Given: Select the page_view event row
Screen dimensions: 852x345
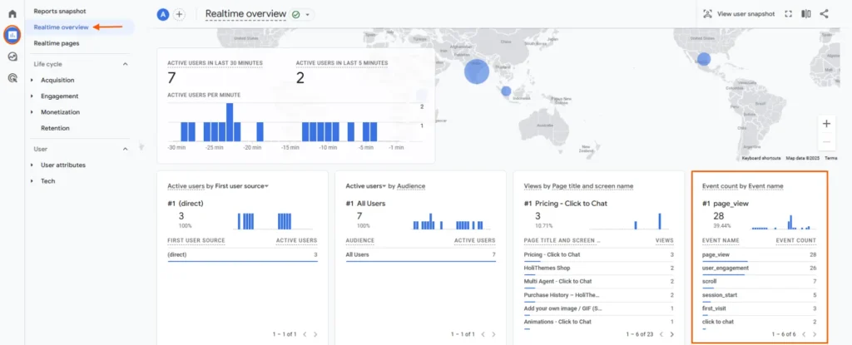Looking at the screenshot, I should tap(759, 255).
